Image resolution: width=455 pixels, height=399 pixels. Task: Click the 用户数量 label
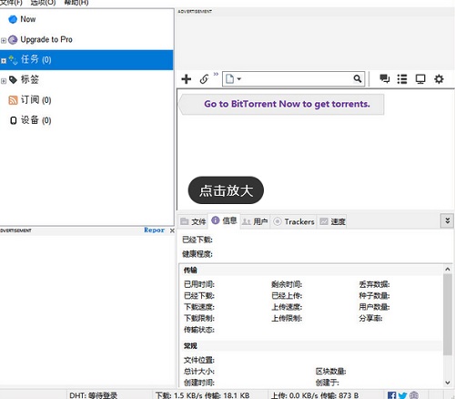point(374,307)
